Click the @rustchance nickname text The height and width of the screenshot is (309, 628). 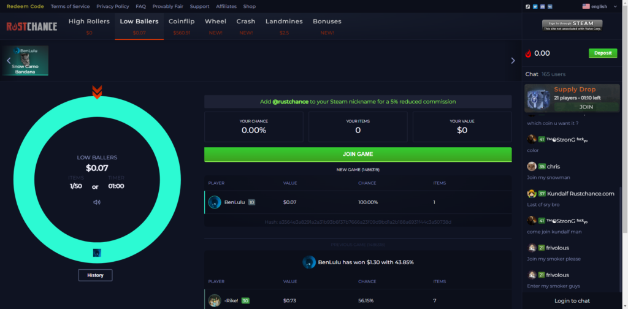[290, 102]
